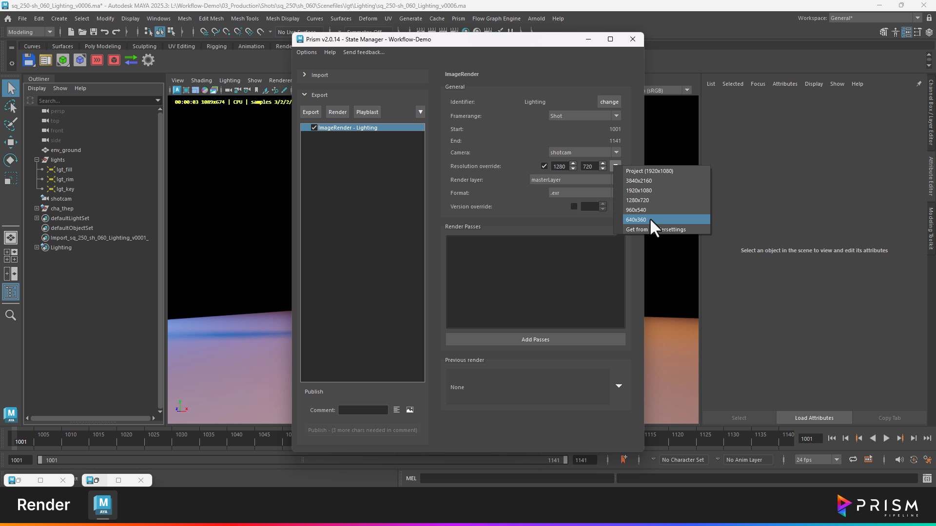The image size is (936, 526).
Task: Select 640x360 resolution preset
Action: click(x=666, y=220)
